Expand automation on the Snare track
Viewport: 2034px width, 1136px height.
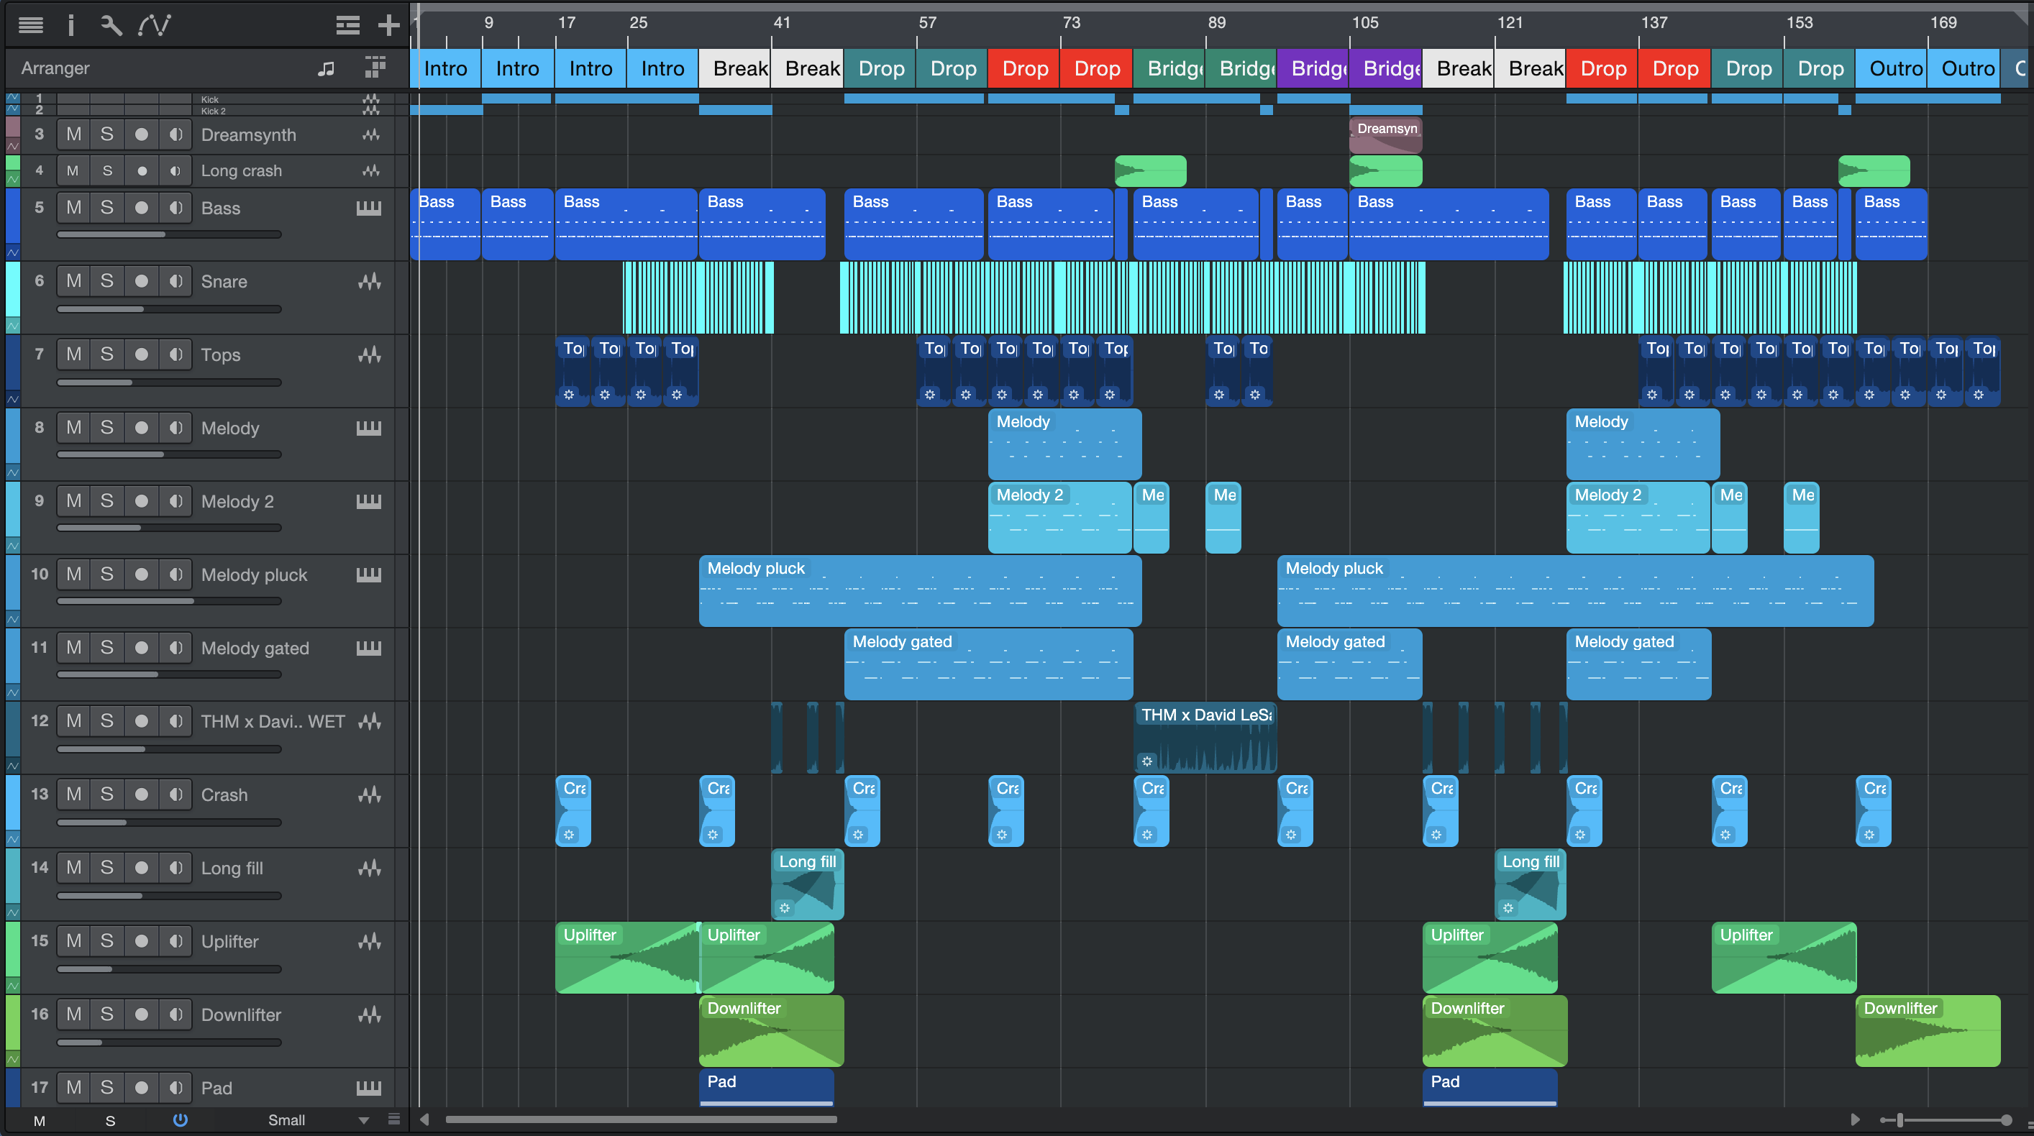pos(13,326)
